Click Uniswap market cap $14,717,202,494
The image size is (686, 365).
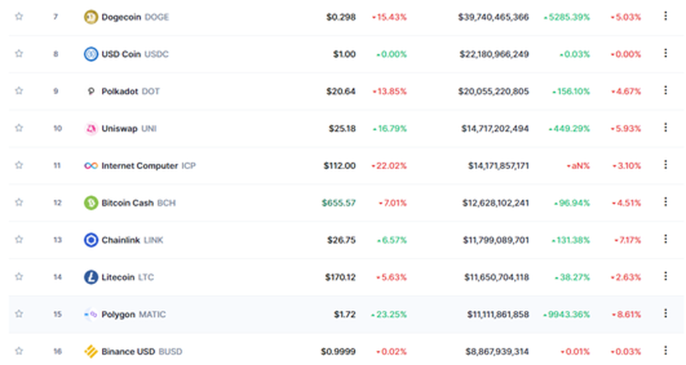(x=495, y=128)
